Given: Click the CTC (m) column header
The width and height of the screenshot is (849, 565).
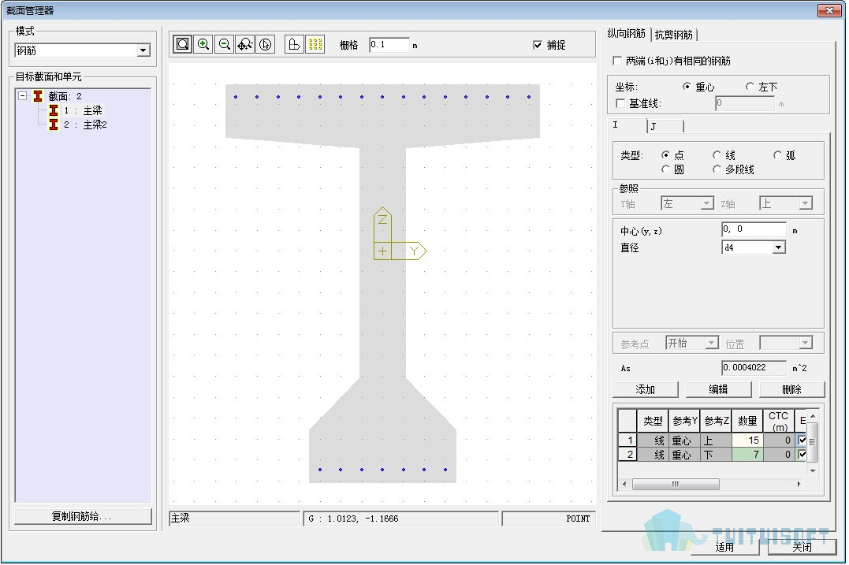Looking at the screenshot, I should [778, 421].
